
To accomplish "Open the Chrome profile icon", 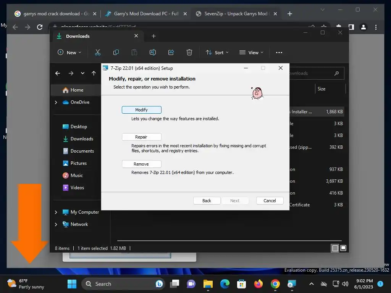I will [364, 27].
